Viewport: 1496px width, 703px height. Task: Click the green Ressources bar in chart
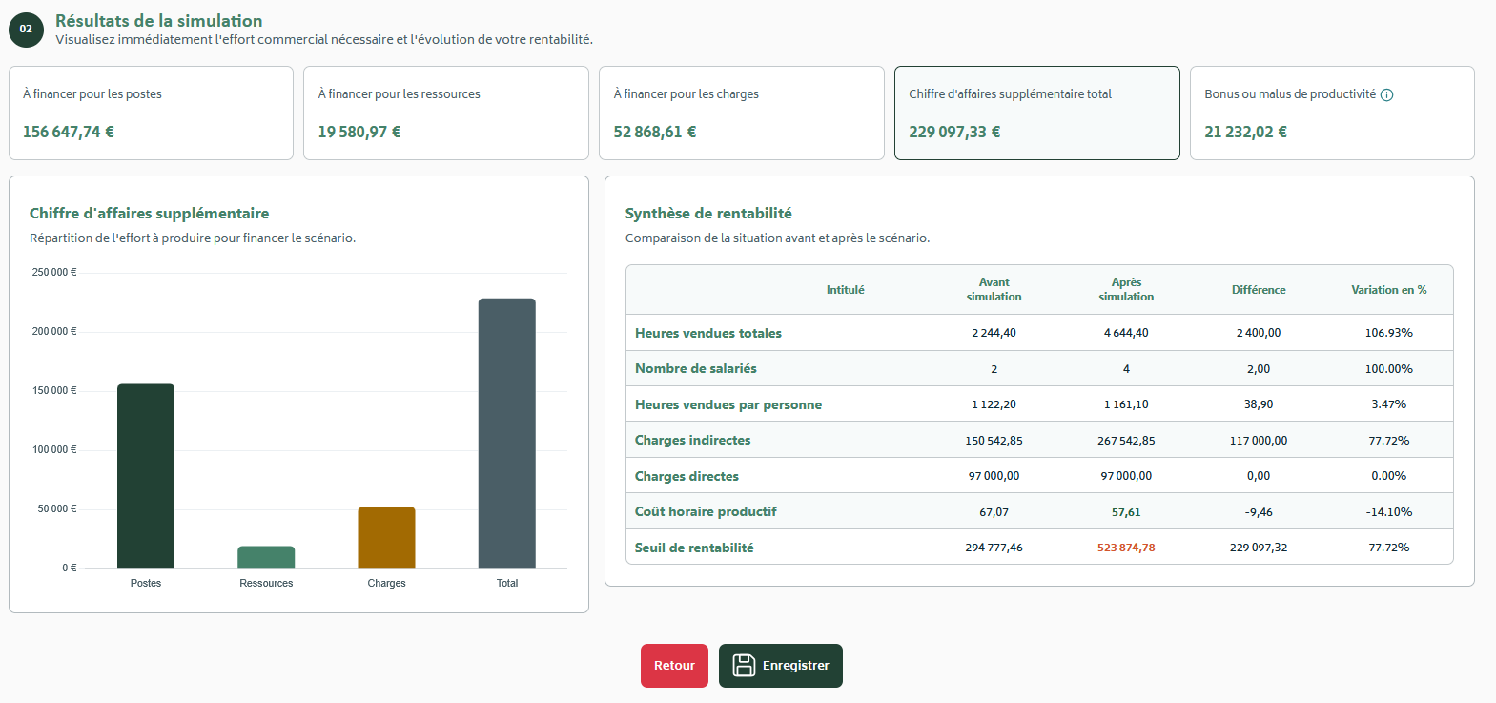266,557
